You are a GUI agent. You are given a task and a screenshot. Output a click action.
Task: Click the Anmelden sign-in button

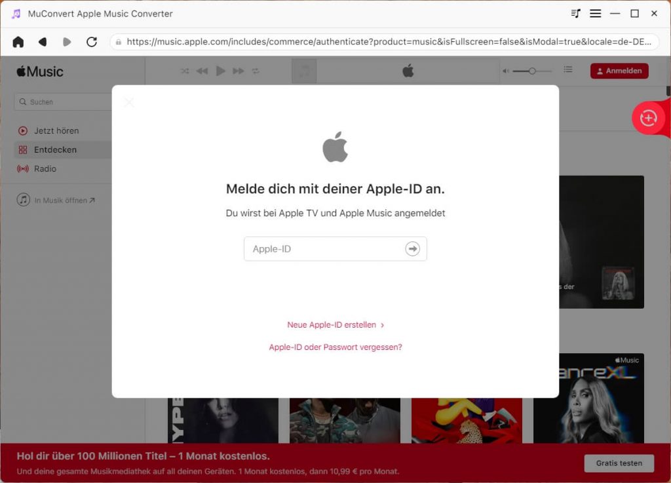[619, 71]
